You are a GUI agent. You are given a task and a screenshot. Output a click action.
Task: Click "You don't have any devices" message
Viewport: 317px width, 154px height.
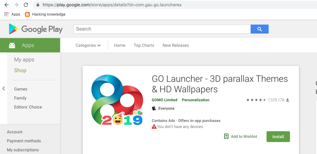[x=180, y=127]
